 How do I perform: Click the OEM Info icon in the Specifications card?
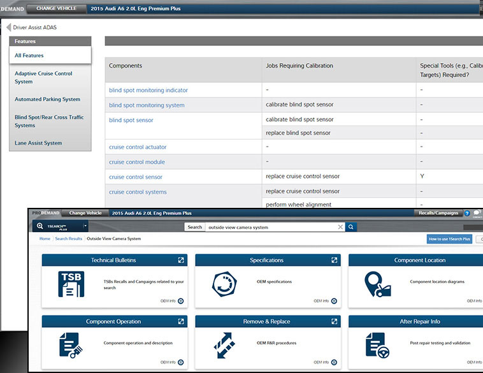[x=334, y=301]
